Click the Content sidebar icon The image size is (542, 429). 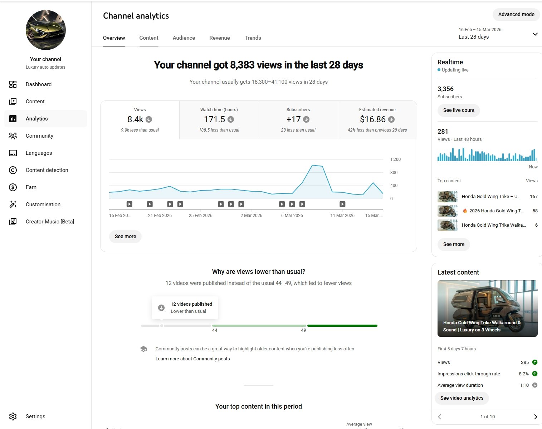pos(13,102)
